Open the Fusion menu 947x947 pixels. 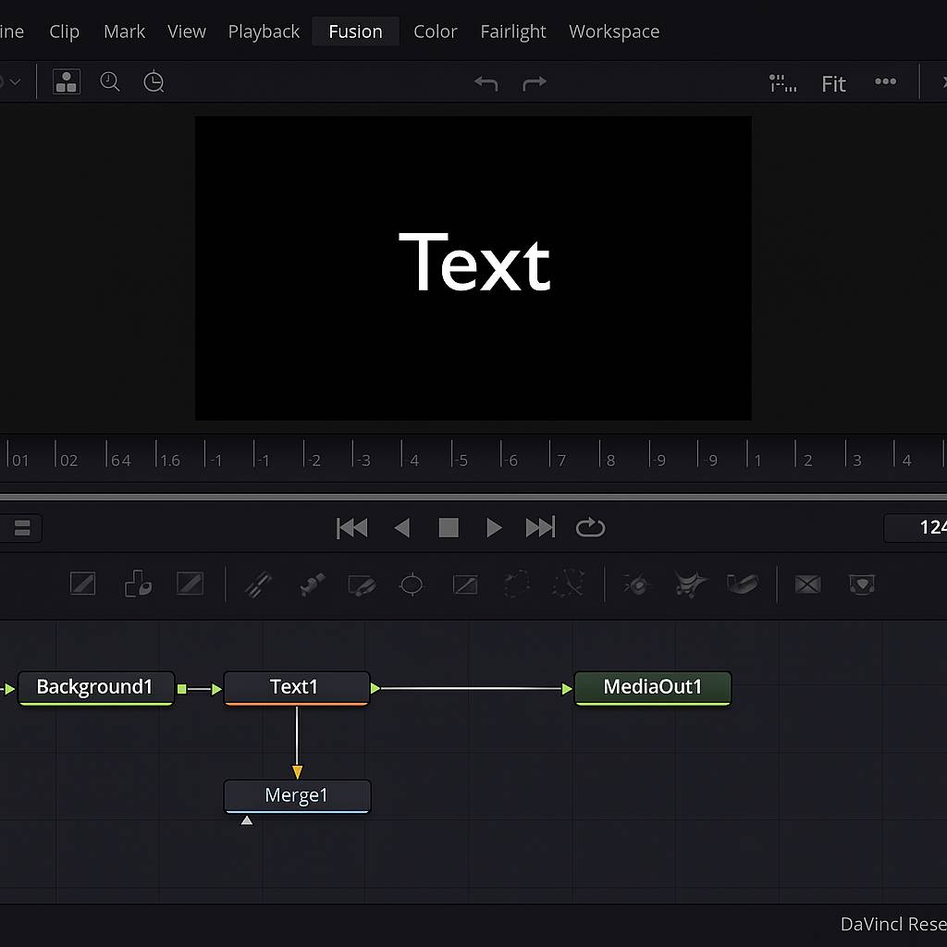(x=355, y=31)
